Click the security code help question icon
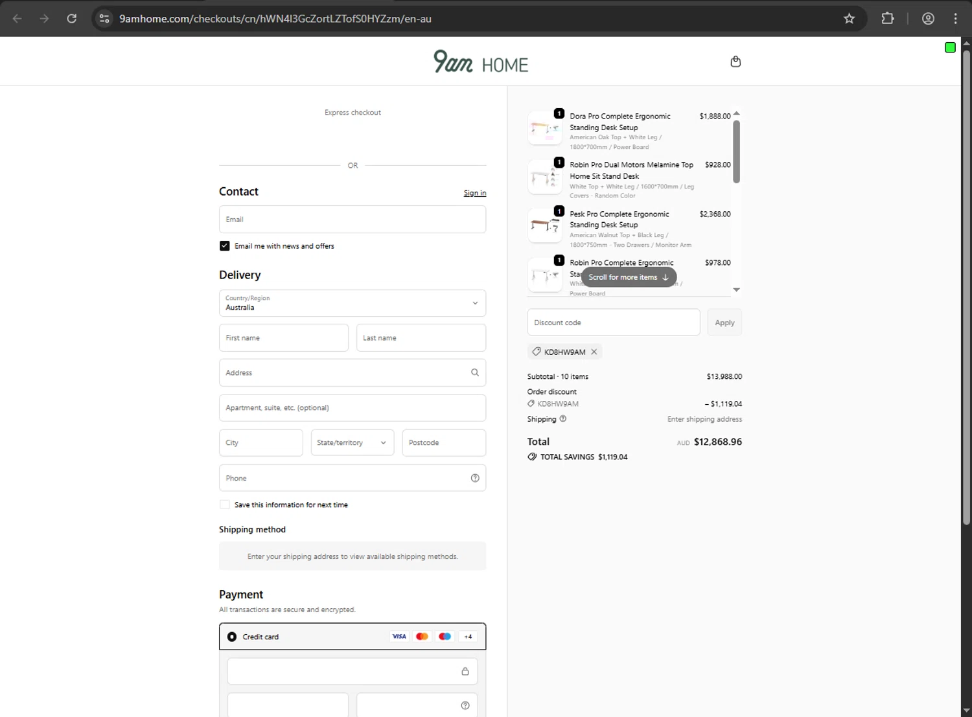This screenshot has height=717, width=972. coord(465,705)
